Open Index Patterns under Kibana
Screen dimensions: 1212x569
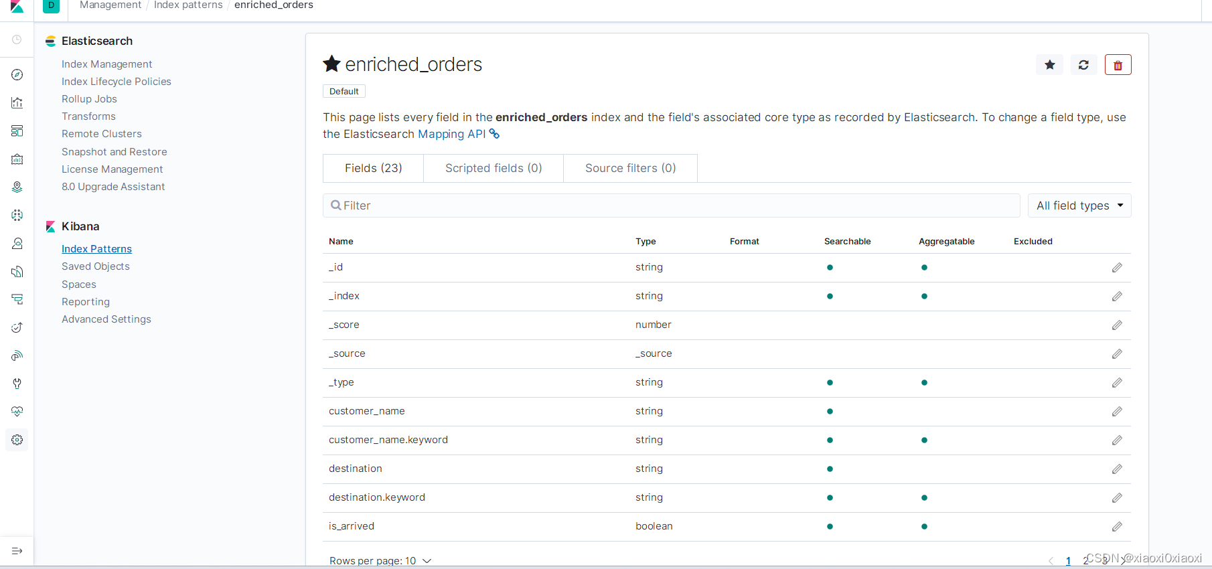coord(96,249)
